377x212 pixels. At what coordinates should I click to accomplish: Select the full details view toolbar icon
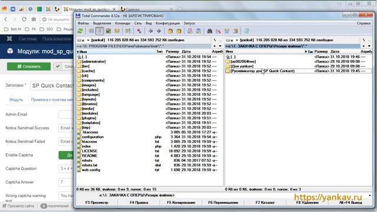coord(100,31)
